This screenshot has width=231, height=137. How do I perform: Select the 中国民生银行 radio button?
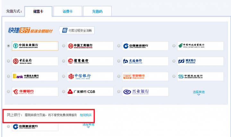[174, 76]
